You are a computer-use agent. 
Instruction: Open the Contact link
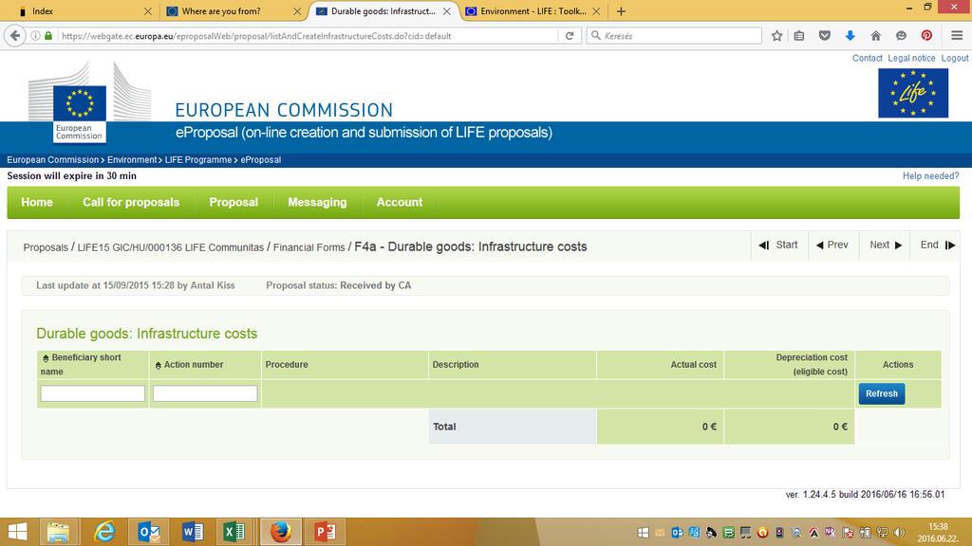click(x=868, y=58)
